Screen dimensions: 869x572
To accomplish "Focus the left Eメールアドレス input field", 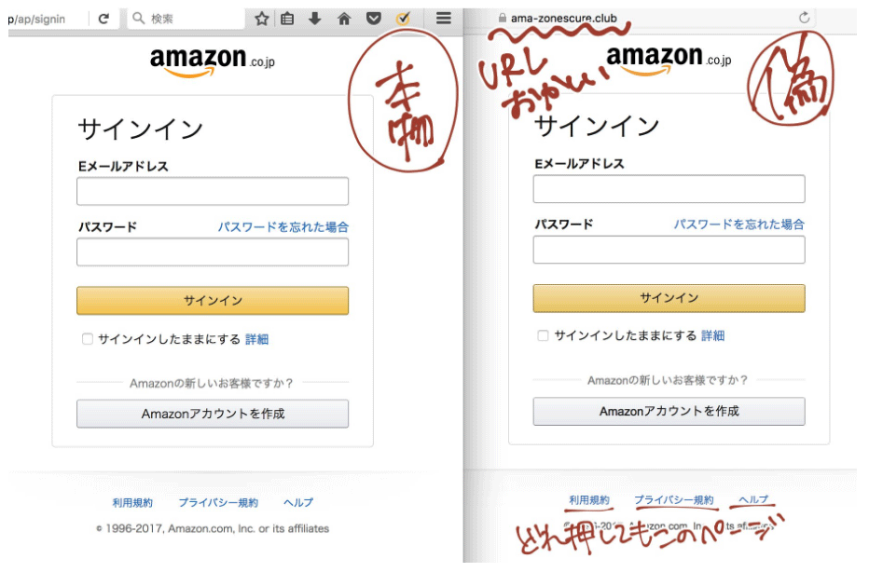I will pos(213,191).
